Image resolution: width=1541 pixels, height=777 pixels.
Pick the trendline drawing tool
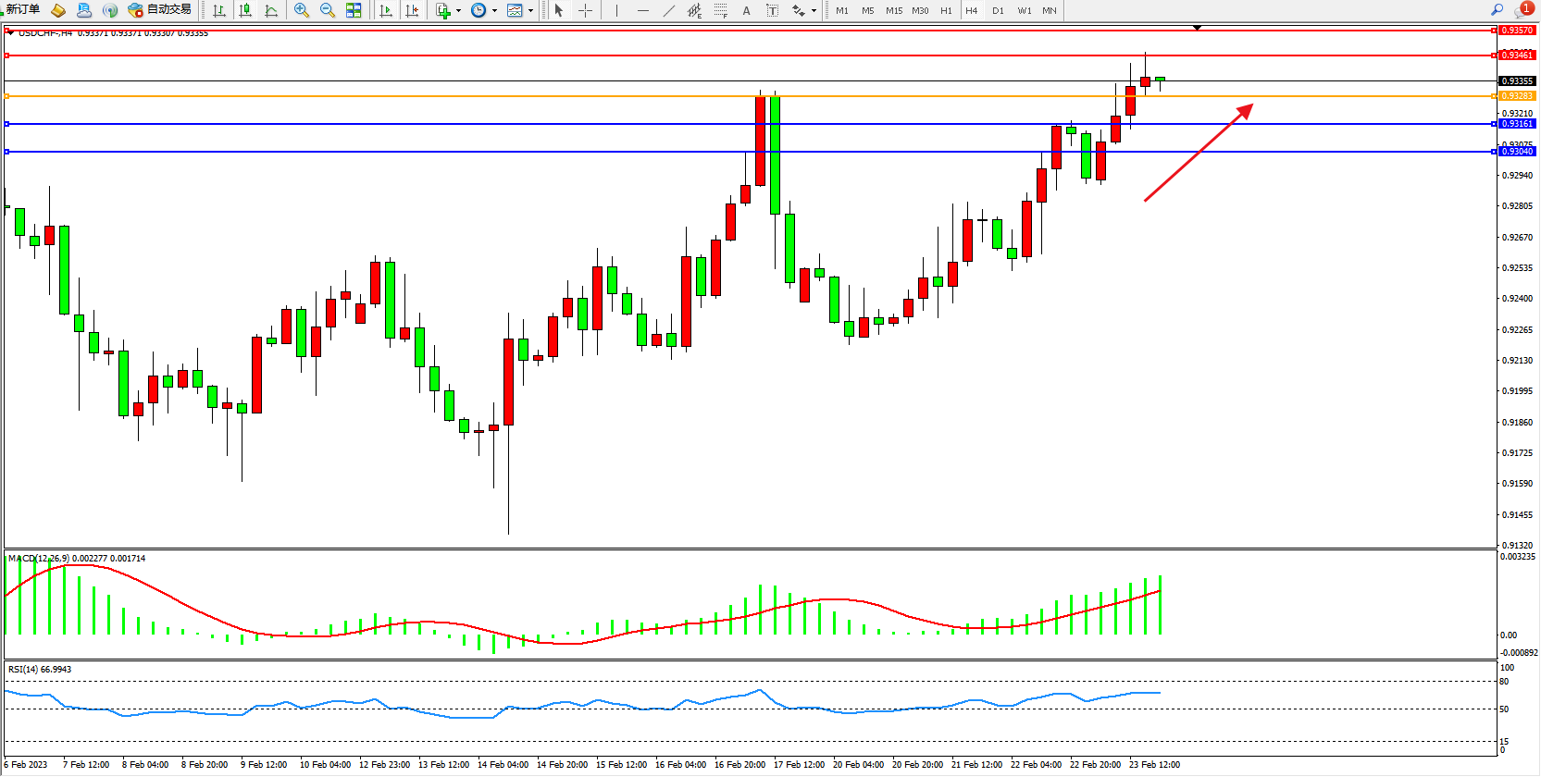click(669, 10)
